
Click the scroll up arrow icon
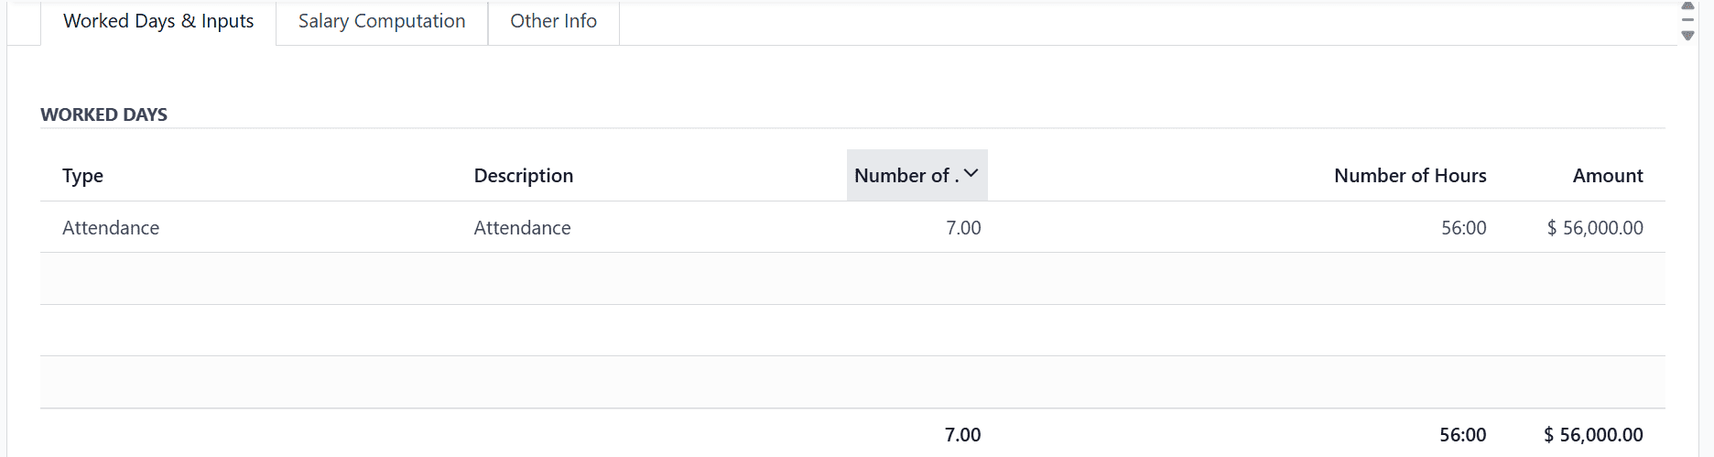[1687, 5]
